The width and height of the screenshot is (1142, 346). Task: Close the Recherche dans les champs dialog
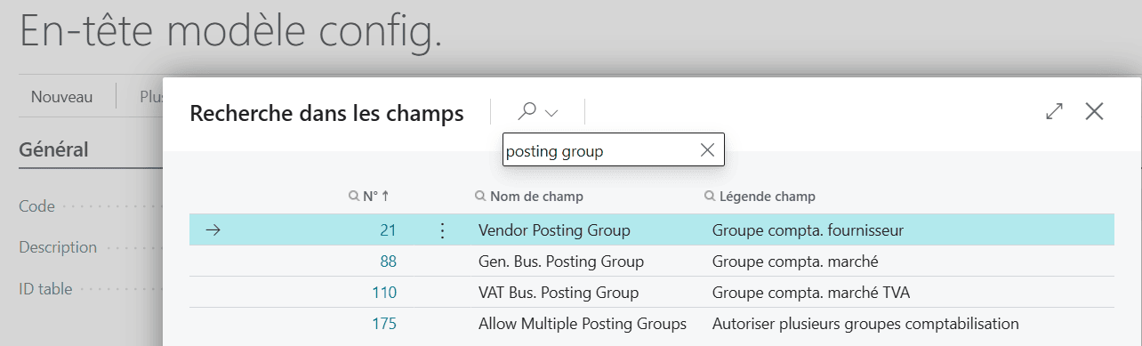click(1094, 111)
